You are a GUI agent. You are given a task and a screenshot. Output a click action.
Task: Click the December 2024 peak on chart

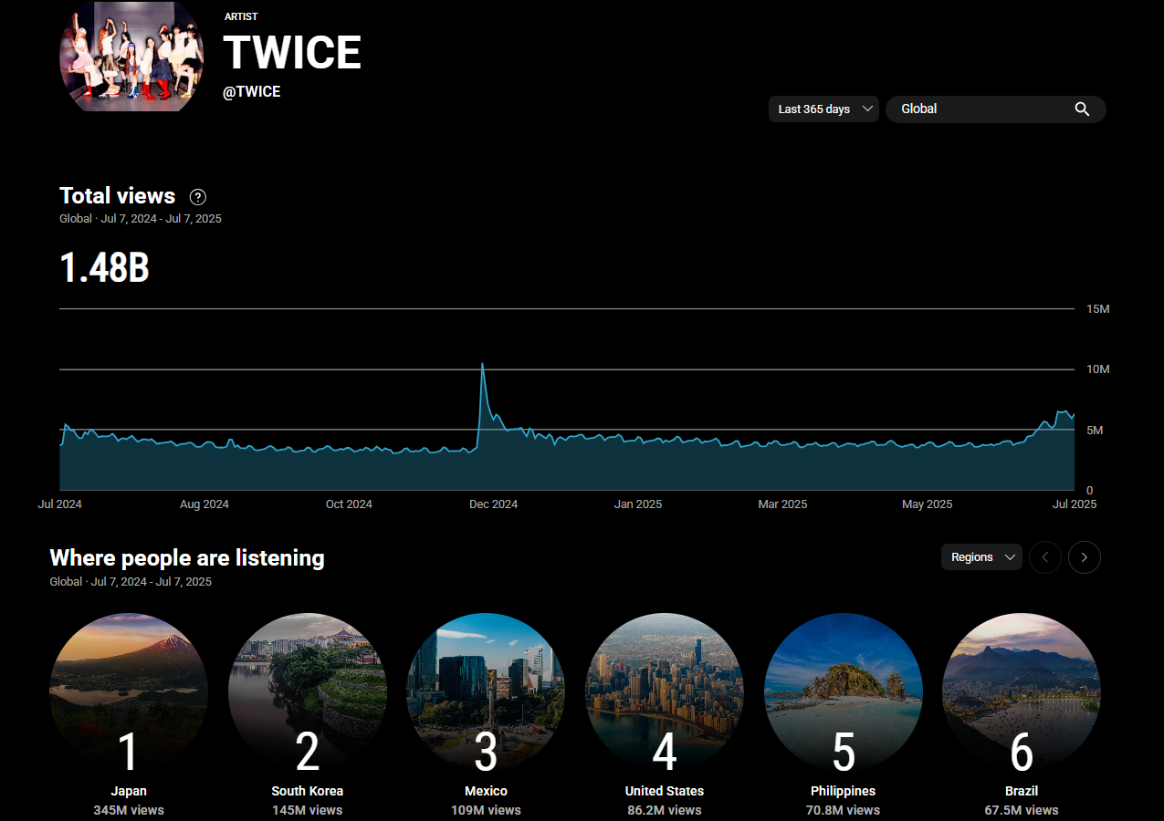click(x=482, y=364)
